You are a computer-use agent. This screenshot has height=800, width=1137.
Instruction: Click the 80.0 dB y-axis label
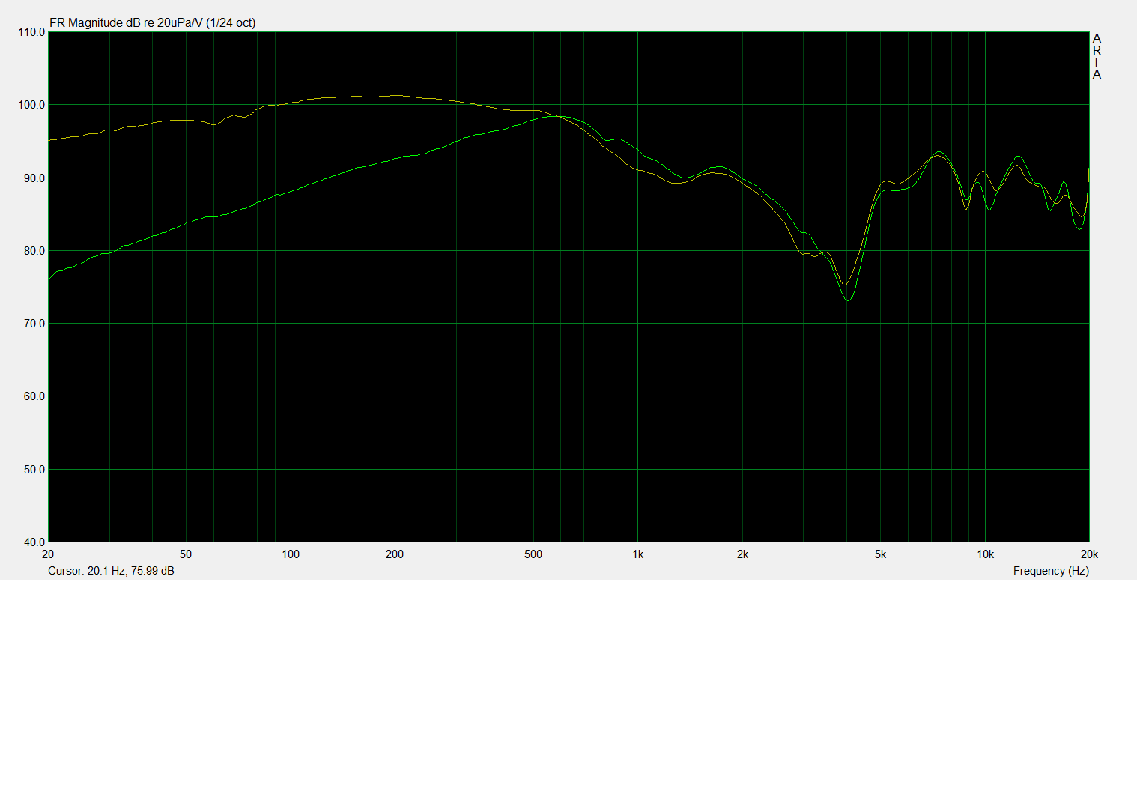34,251
